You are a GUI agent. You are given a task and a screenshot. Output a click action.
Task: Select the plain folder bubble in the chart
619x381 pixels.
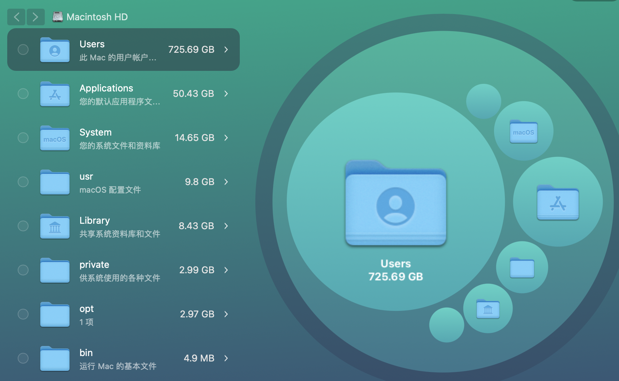[522, 267]
